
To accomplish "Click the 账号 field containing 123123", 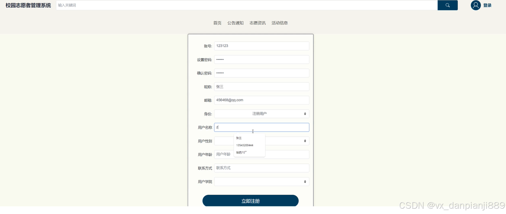I will pos(262,46).
